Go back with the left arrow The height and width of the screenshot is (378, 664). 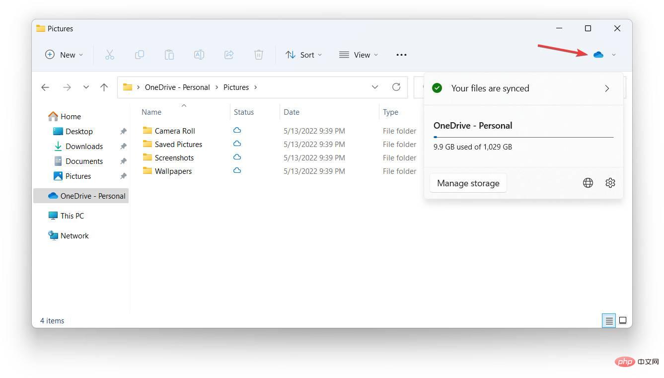pos(45,87)
